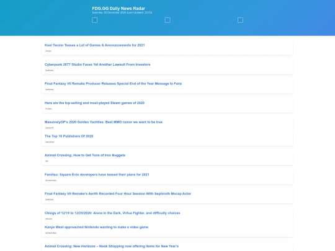The image size is (335, 251).
Task: Click the Saturday 26 December 2020 date line
Action: click(x=122, y=12)
